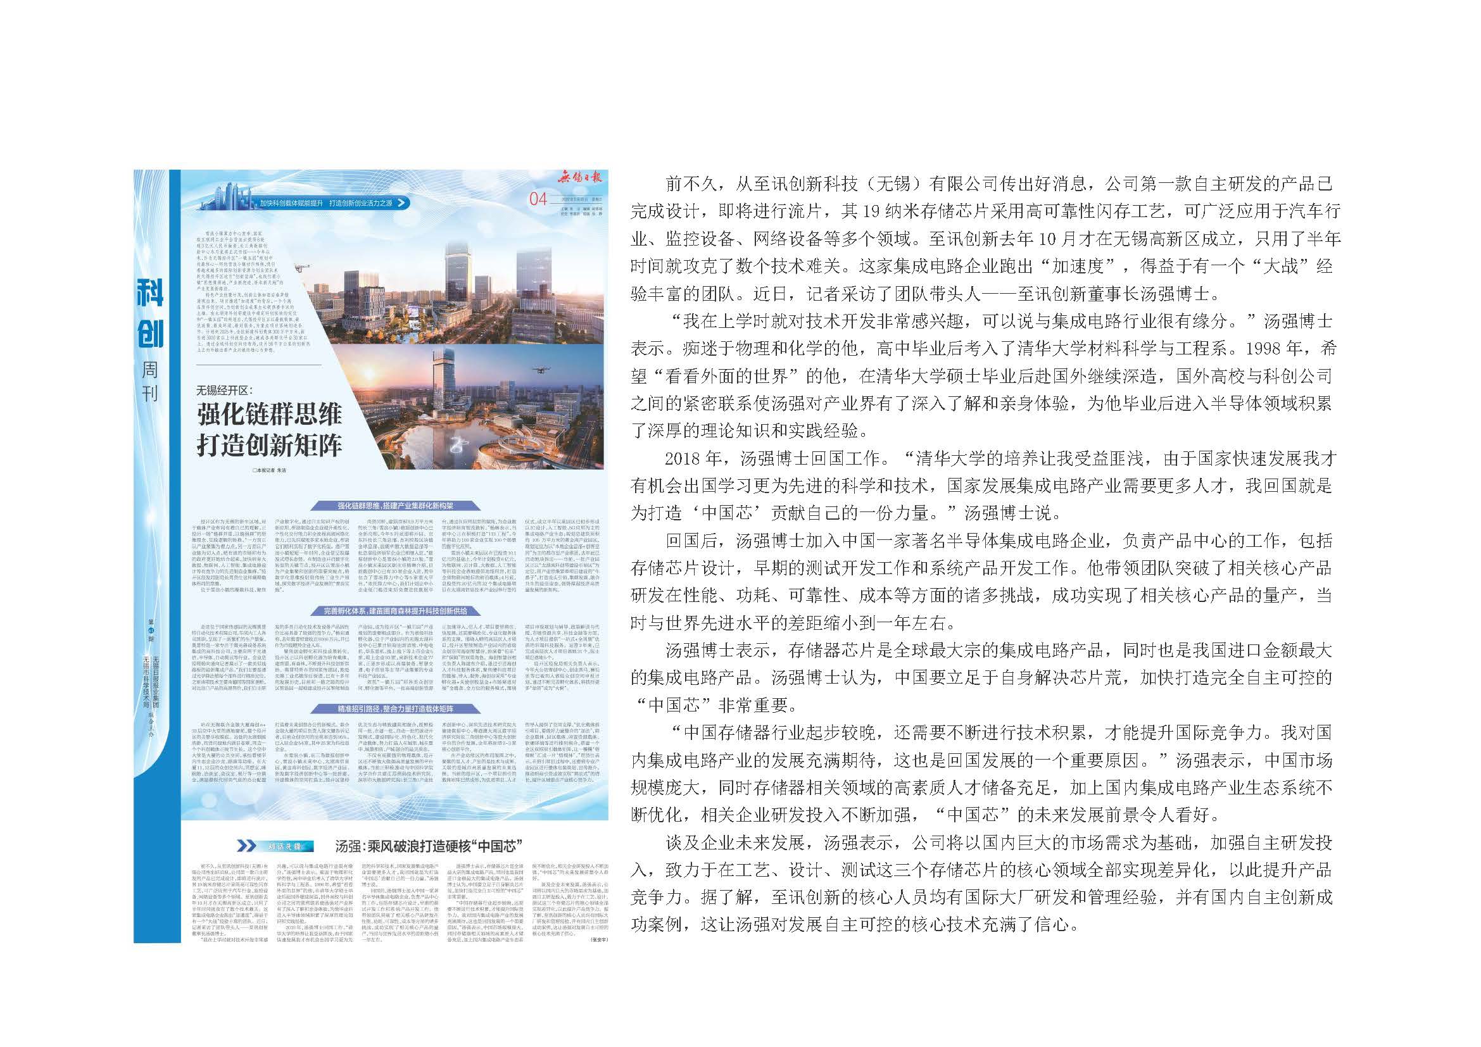
Task: Click the headline 汤强:乘风破浪打造硬核"中国芯"
Action: tap(428, 846)
